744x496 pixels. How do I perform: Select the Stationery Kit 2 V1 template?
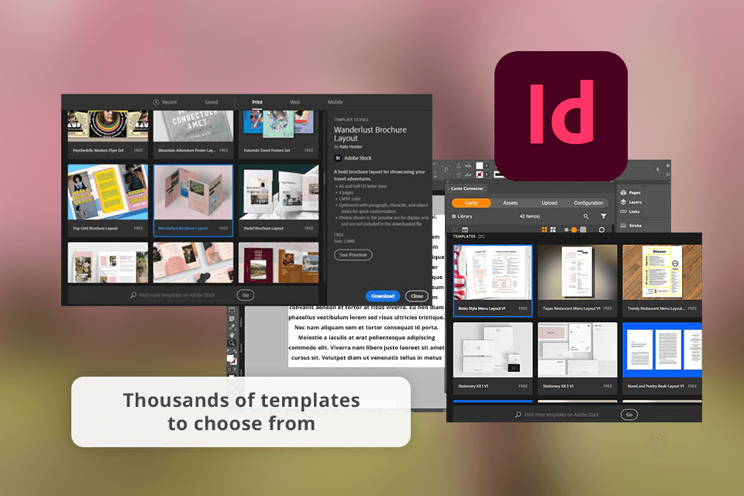pos(577,358)
